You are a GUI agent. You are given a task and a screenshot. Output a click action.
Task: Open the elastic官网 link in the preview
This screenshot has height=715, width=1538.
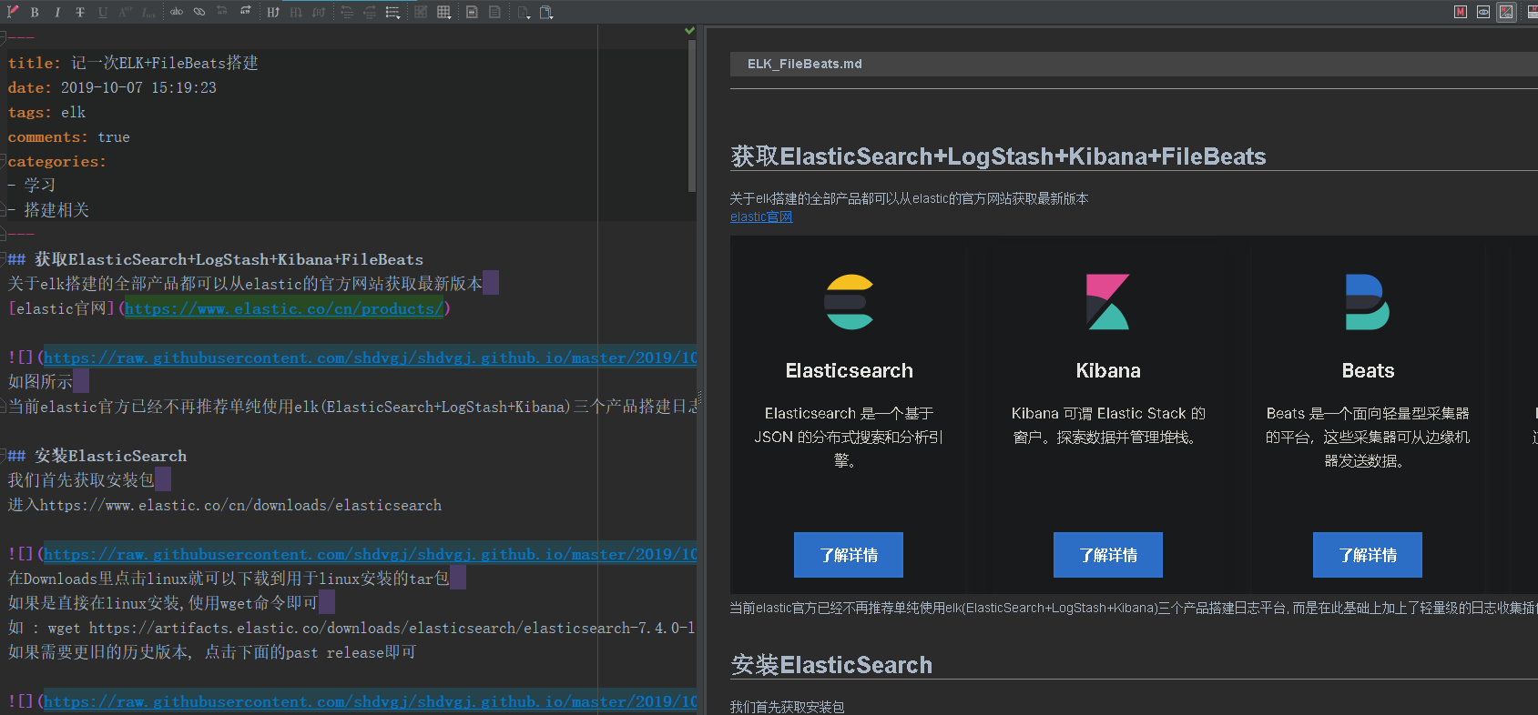tap(761, 217)
